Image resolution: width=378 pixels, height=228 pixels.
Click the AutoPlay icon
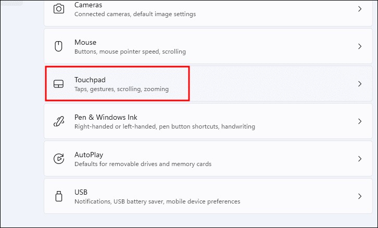59,159
